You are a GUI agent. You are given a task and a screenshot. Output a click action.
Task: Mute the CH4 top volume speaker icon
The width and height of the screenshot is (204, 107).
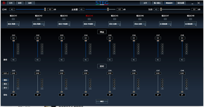point(12,9)
